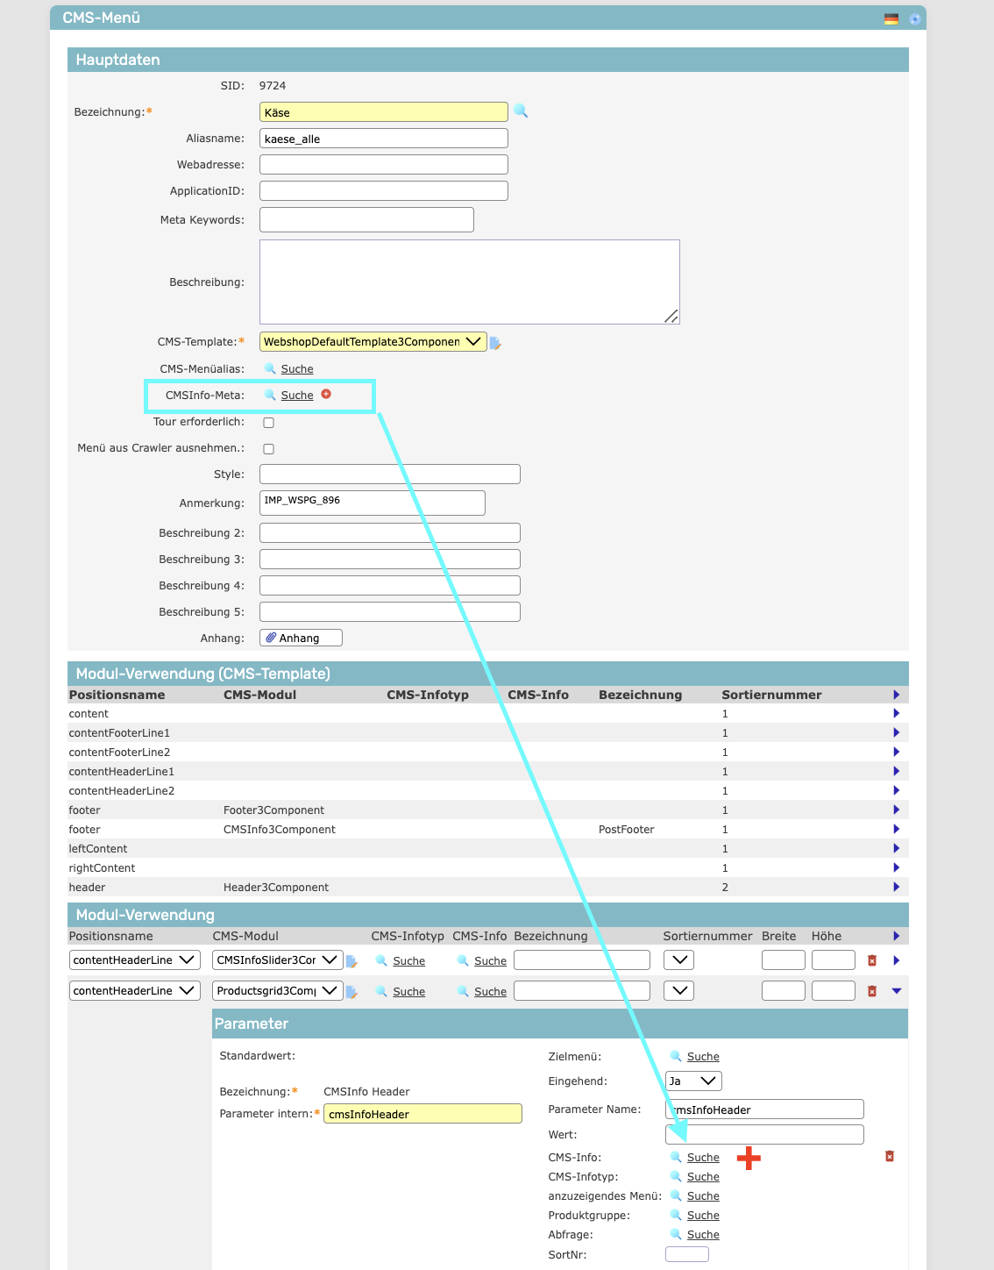Click edit icon beside Productsgrid3Component dropdown
Screen dimensions: 994x1270
[x=351, y=992]
